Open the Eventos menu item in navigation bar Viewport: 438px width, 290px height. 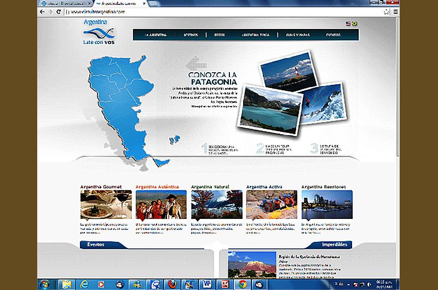pyautogui.click(x=333, y=35)
